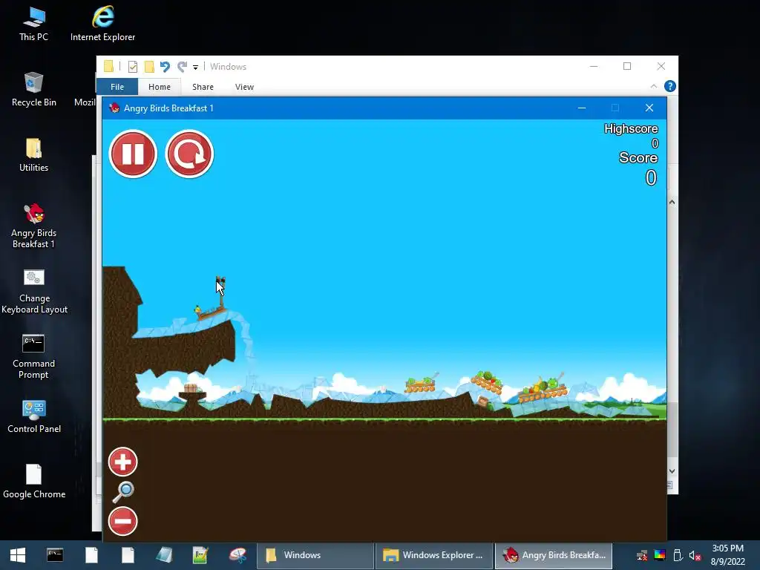Image resolution: width=760 pixels, height=570 pixels.
Task: Click scrollbar down arrow in explorer window
Action: coord(672,471)
